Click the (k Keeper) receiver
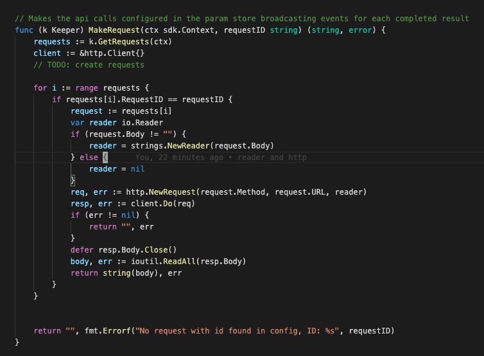 (61, 30)
